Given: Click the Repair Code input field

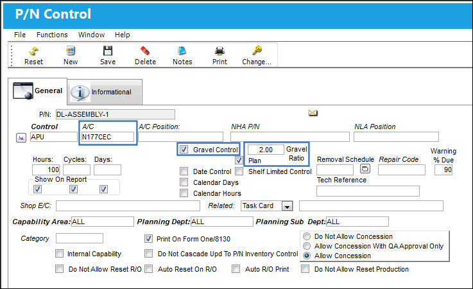Looking at the screenshot, I should pos(402,170).
